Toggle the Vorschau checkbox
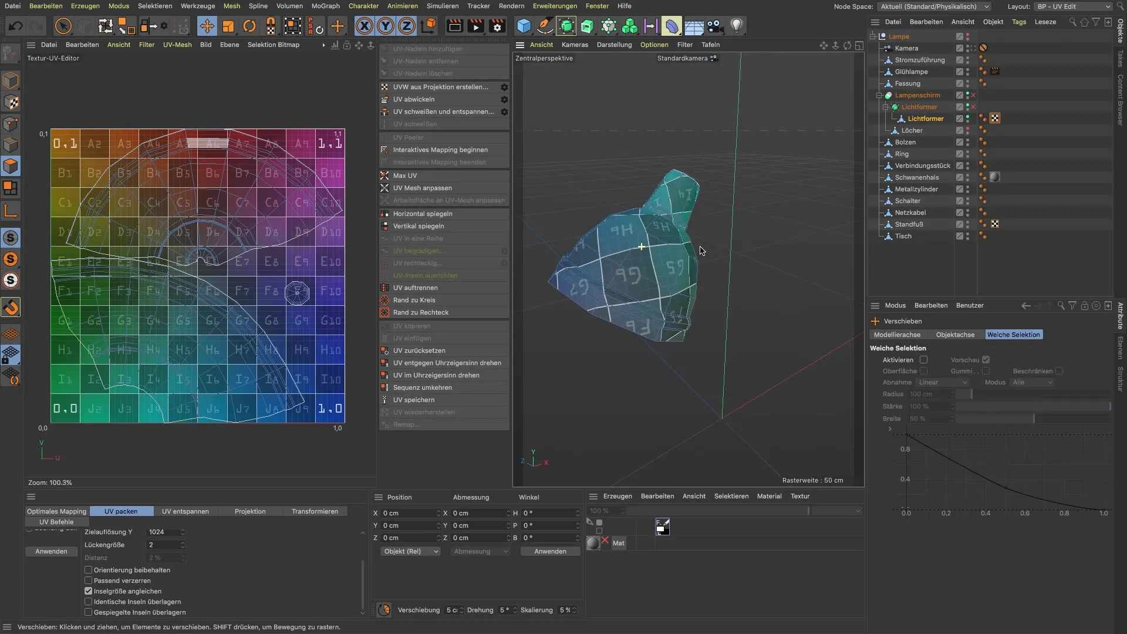This screenshot has width=1127, height=634. [x=986, y=360]
